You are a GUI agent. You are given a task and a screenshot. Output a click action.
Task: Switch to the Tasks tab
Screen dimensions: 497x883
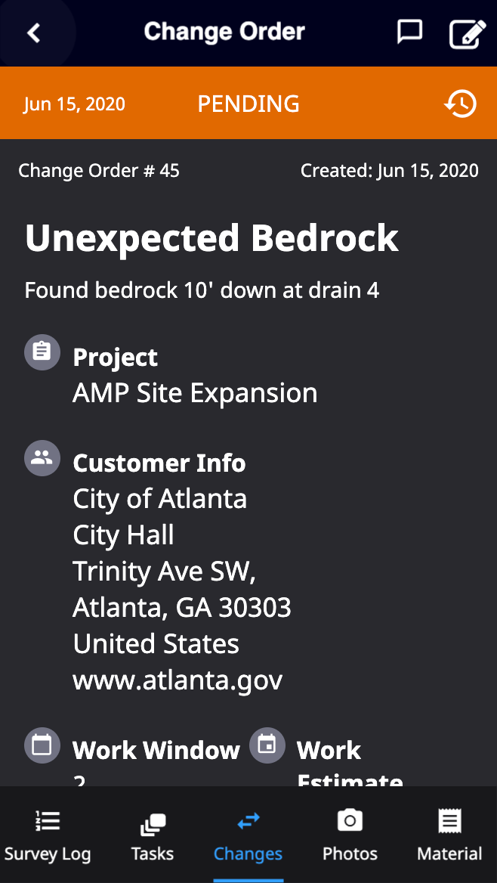click(153, 835)
